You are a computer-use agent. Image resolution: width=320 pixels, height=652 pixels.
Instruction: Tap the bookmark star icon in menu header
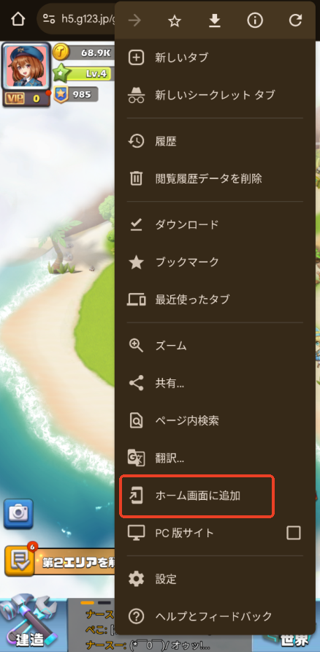pyautogui.click(x=175, y=20)
